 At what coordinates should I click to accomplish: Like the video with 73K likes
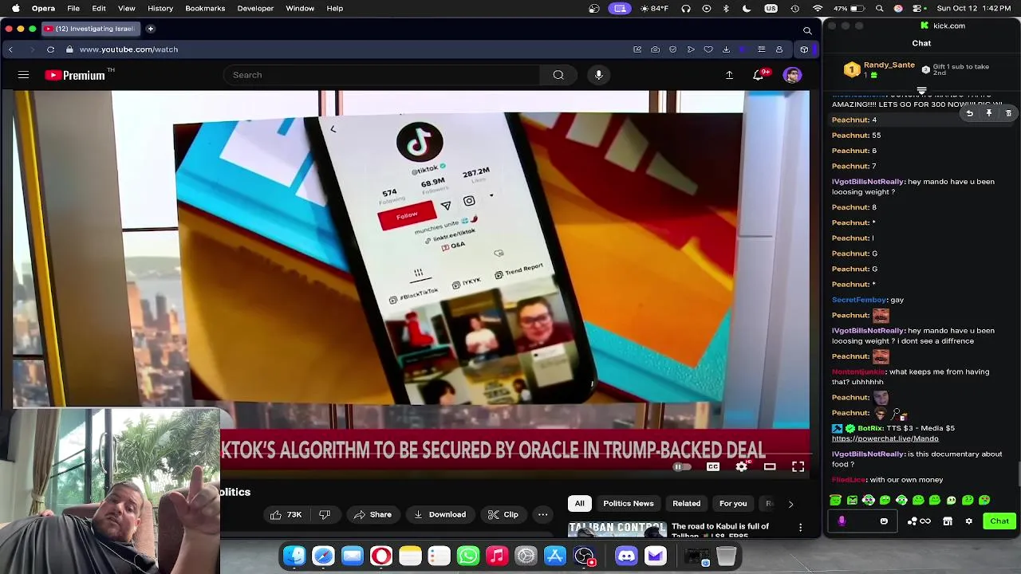pyautogui.click(x=286, y=515)
